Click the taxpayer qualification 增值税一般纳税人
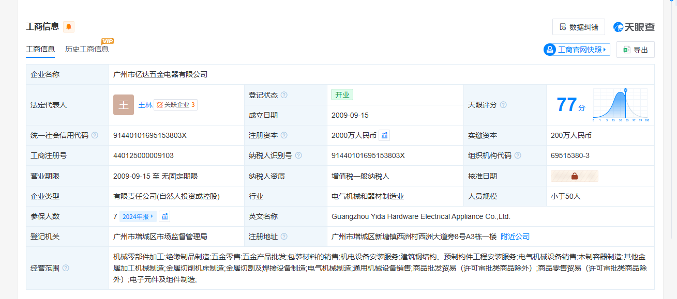The height and width of the screenshot is (299, 677). (360, 176)
